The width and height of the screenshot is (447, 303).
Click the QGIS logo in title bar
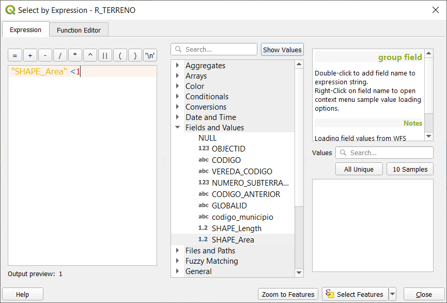[x=10, y=10]
